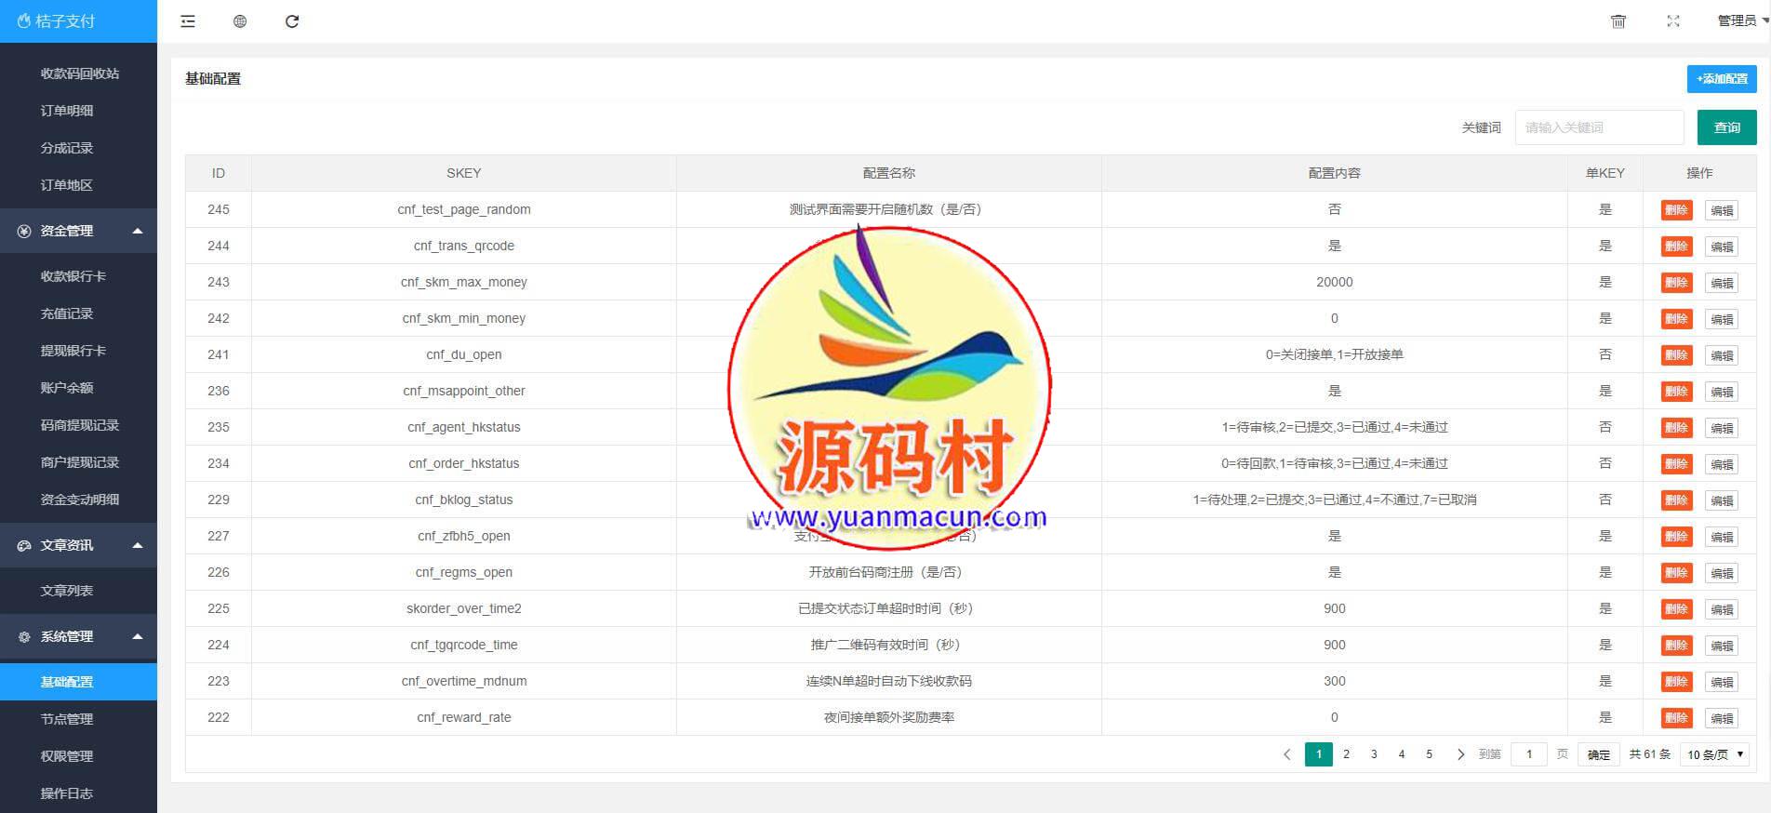
Task: Click the 查询 search button
Action: 1726,127
